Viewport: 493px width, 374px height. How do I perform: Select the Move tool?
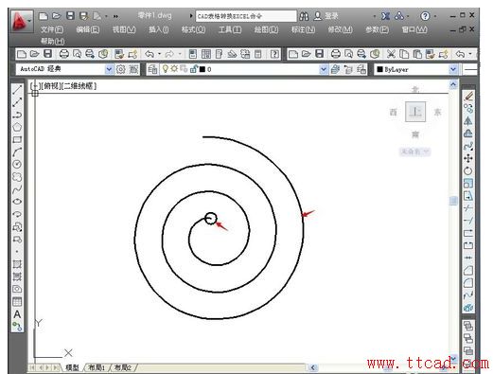pos(468,158)
